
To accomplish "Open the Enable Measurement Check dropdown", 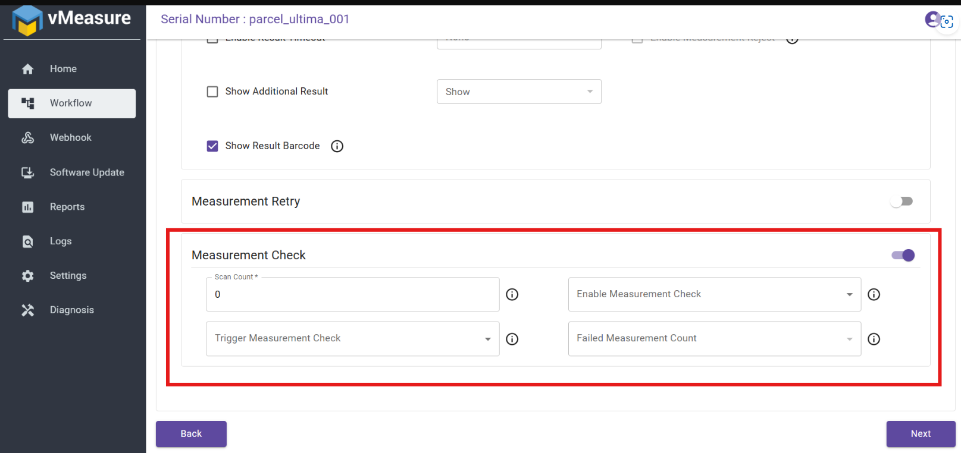I will tap(714, 294).
